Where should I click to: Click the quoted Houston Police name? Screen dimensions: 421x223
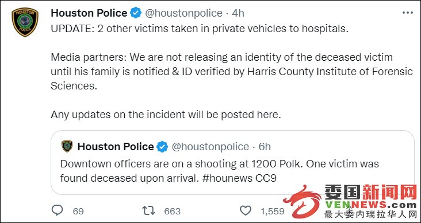pos(116,146)
